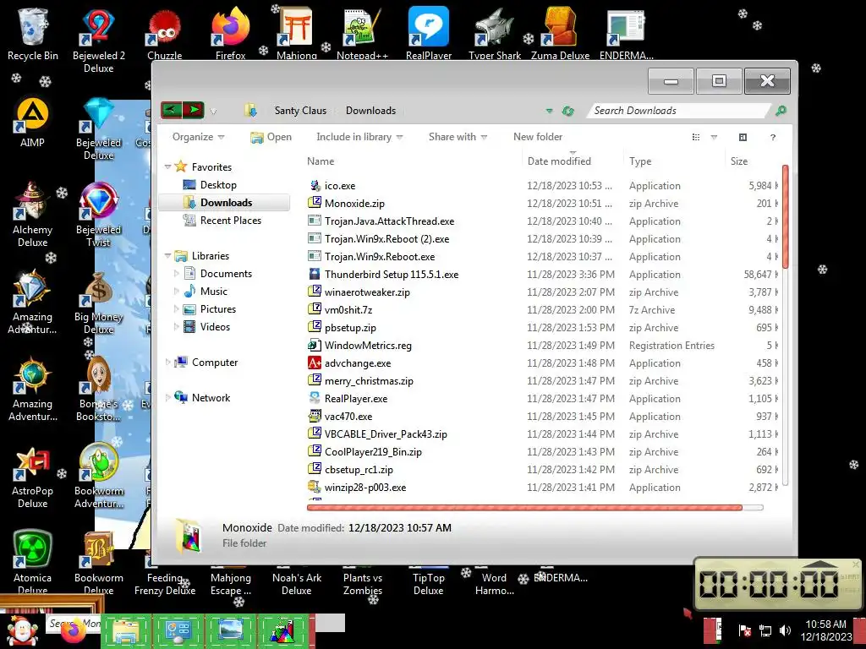Open the Chuzzle desktop shortcut
The width and height of the screenshot is (866, 649).
pos(165,33)
